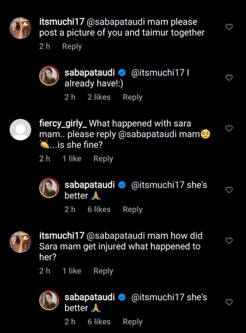
Task: Tap the verified badge on the "already have" reply
Action: click(122, 73)
